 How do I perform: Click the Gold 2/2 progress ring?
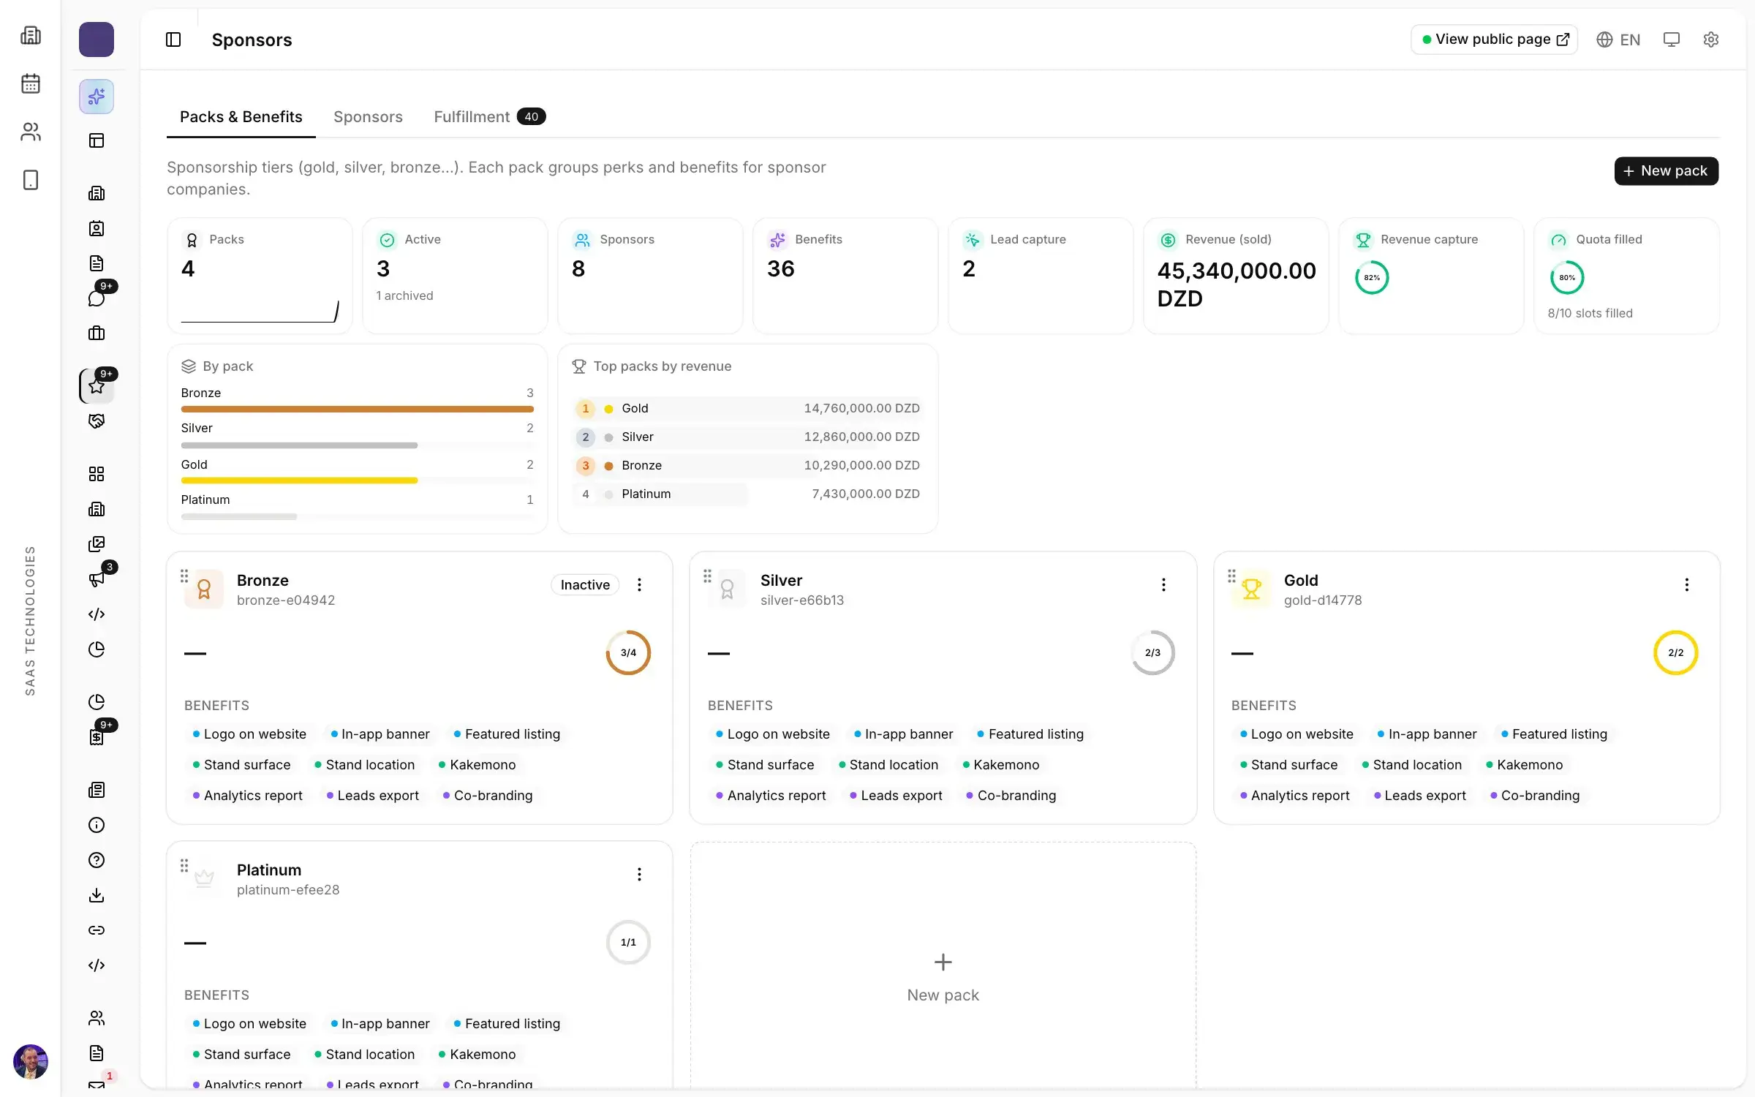pyautogui.click(x=1675, y=652)
